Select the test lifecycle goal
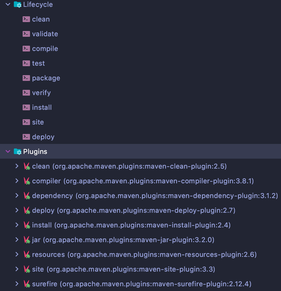The width and height of the screenshot is (281, 291). coord(38,63)
